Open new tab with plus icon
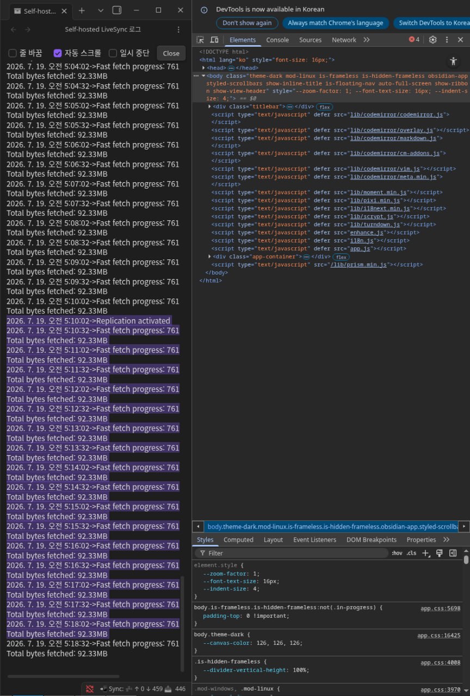 (82, 10)
